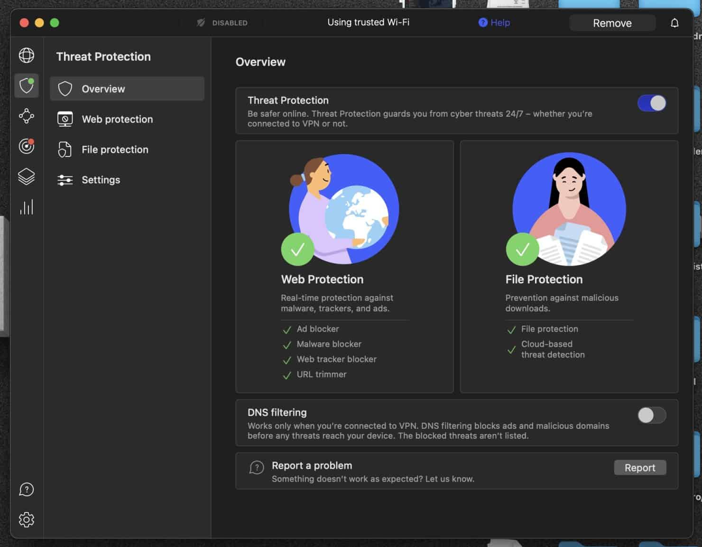Image resolution: width=702 pixels, height=547 pixels.
Task: Click the DISABLED status label
Action: [x=230, y=23]
